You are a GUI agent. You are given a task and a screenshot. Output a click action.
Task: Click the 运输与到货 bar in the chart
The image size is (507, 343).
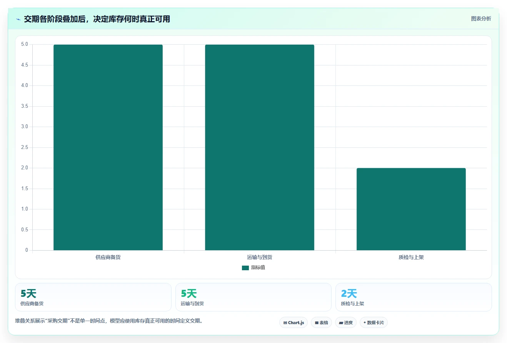click(260, 147)
